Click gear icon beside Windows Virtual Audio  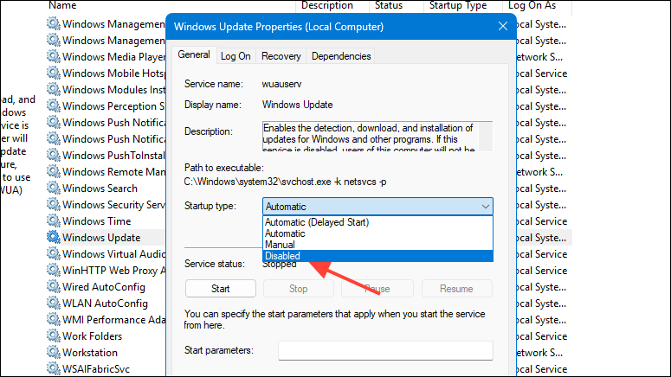(54, 253)
